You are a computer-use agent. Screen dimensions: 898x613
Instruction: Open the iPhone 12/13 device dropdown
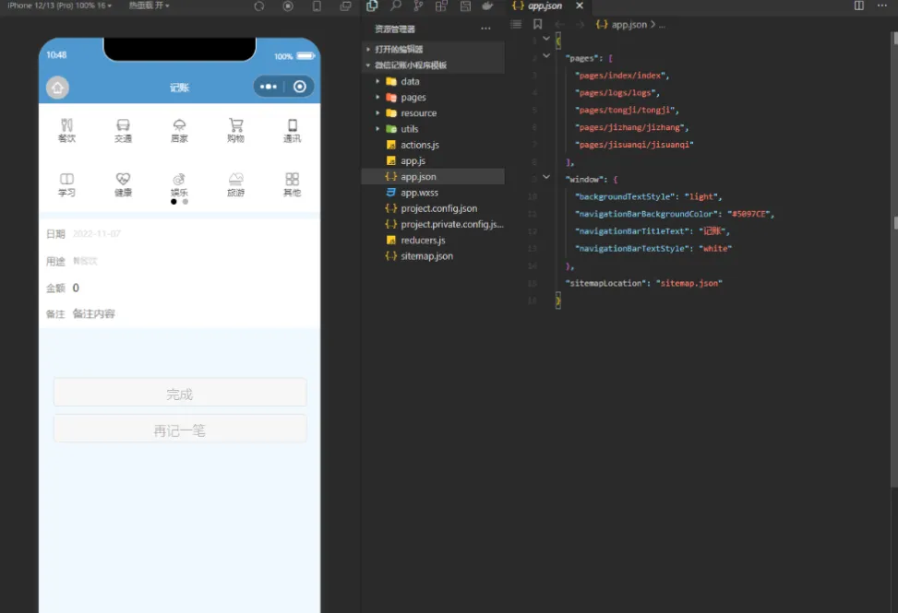59,6
